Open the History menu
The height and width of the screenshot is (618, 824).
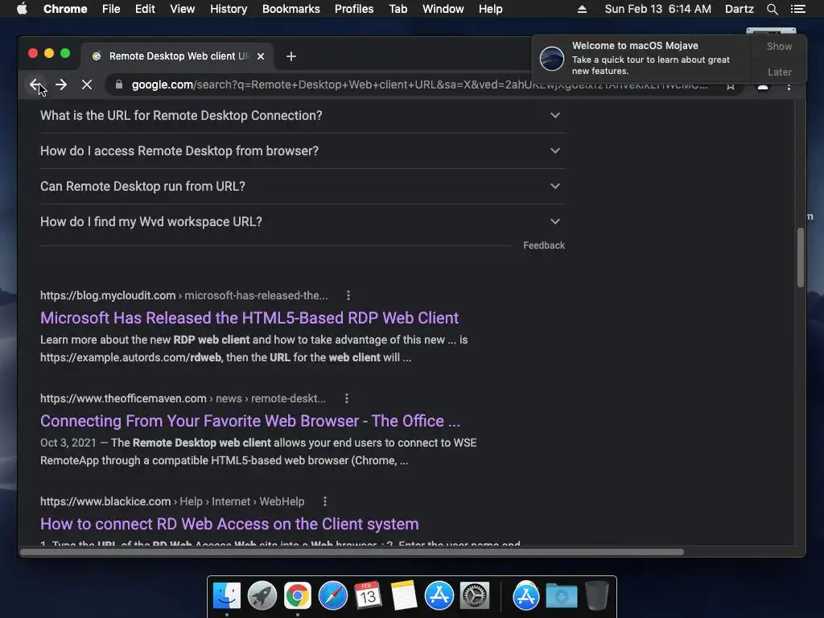[229, 9]
